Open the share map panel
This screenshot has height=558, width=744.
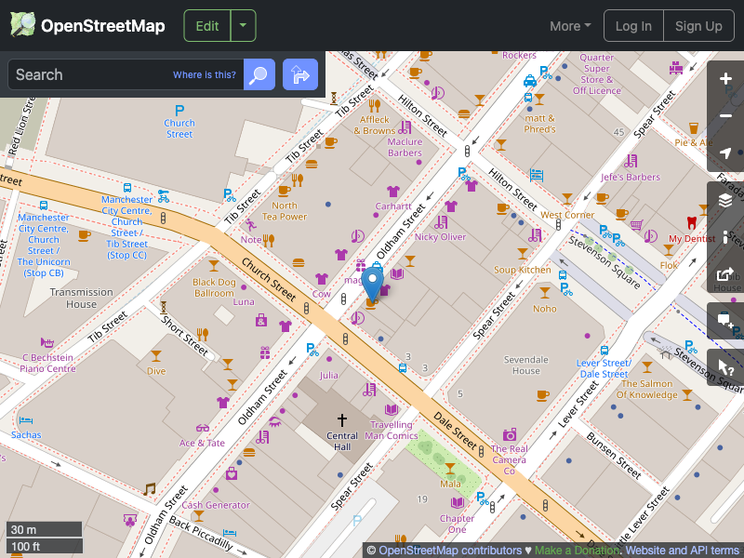(725, 274)
